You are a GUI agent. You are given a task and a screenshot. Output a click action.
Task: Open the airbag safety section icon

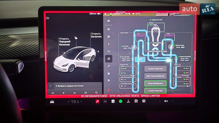click(108, 80)
